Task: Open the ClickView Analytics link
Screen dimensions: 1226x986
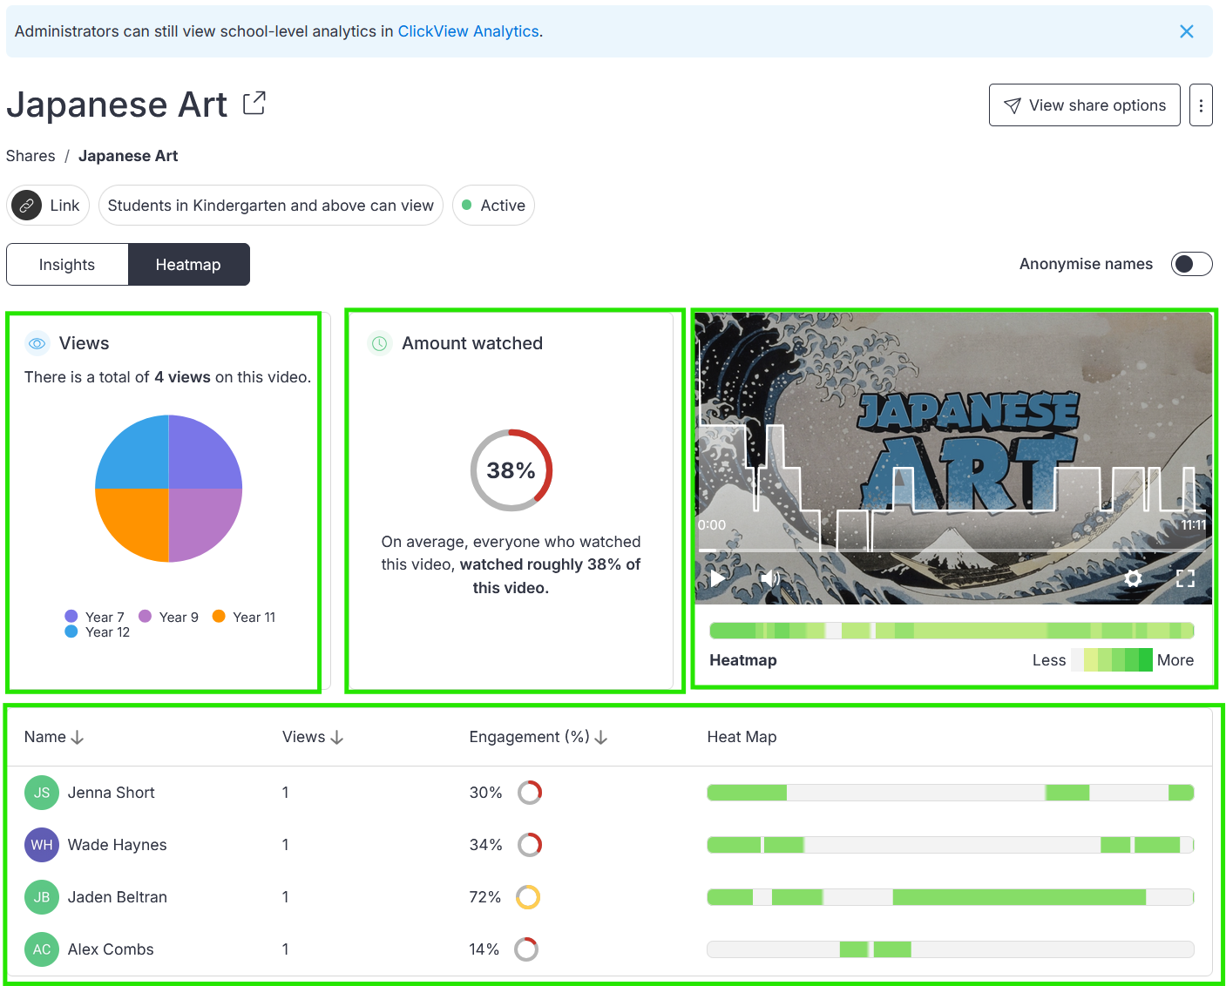Action: 468,31
